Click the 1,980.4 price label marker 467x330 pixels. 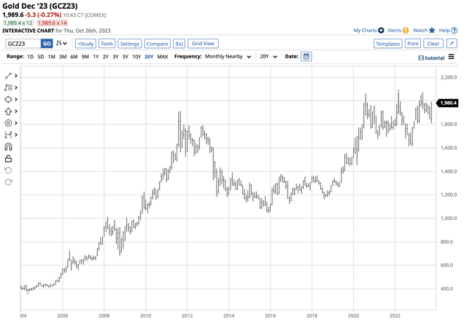click(x=447, y=103)
